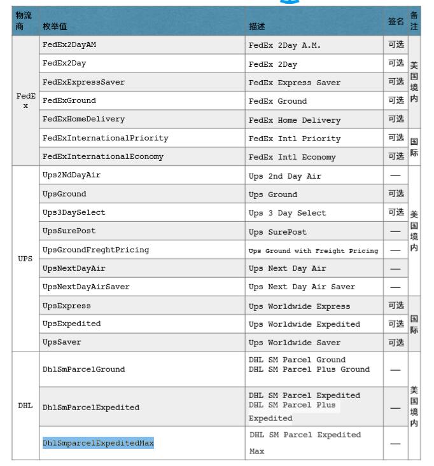434x466 pixels.
Task: Select the UpsSaver enum value
Action: pos(62,342)
